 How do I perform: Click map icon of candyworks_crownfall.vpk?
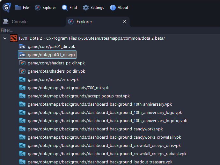click(22, 137)
